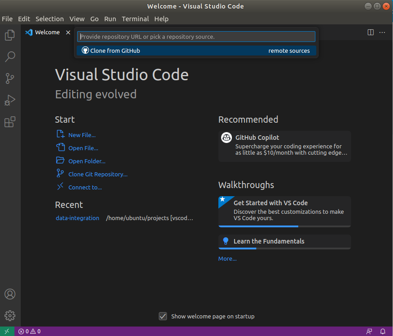Click the Open Folder... link
The height and width of the screenshot is (336, 393).
(x=87, y=161)
